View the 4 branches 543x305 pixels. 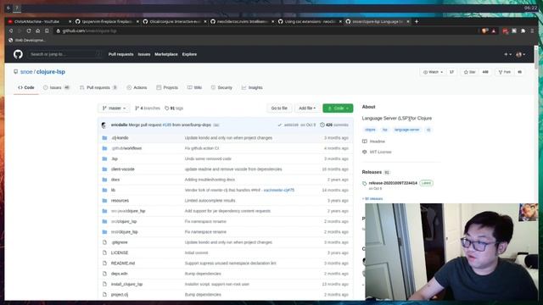point(148,108)
